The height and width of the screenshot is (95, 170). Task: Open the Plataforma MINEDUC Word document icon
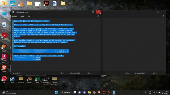click(x=54, y=5)
